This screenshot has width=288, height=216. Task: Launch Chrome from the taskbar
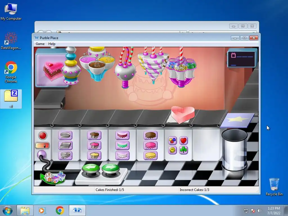click(60, 210)
